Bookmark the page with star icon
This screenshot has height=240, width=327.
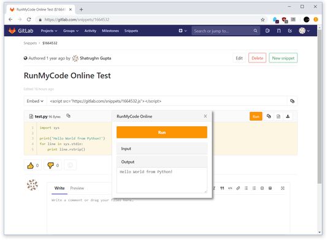point(263,20)
